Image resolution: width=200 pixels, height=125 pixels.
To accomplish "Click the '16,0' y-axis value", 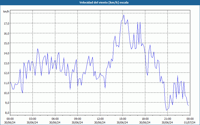I will pyautogui.click(x=7, y=33).
